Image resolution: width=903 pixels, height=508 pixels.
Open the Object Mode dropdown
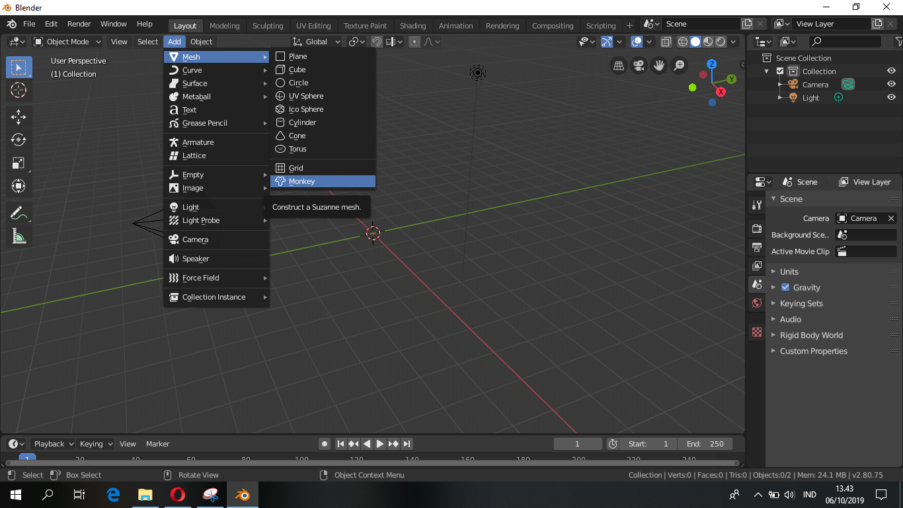click(x=66, y=41)
